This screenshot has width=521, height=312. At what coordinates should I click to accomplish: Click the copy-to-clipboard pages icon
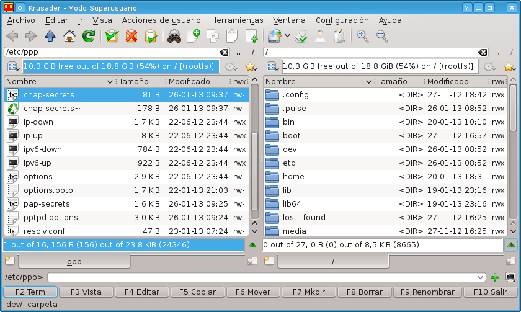[x=213, y=36]
